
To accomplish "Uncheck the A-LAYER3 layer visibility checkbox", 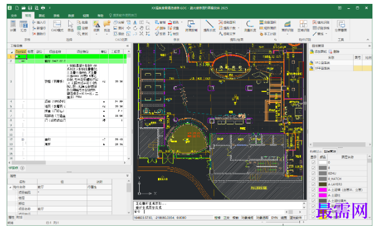I will tap(313, 184).
